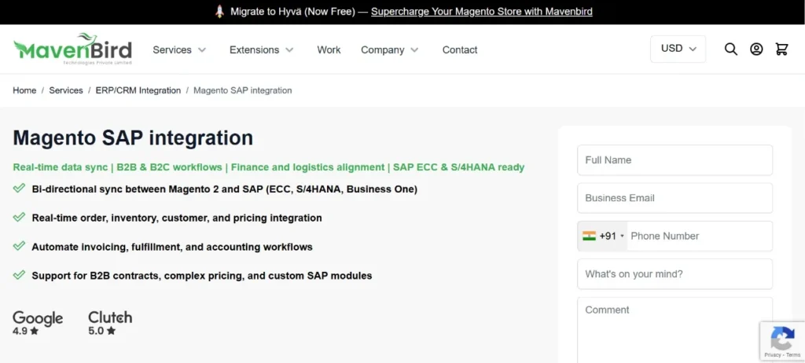Click the India flag icon in phone field
Screen dimensions: 805x363
coord(589,236)
